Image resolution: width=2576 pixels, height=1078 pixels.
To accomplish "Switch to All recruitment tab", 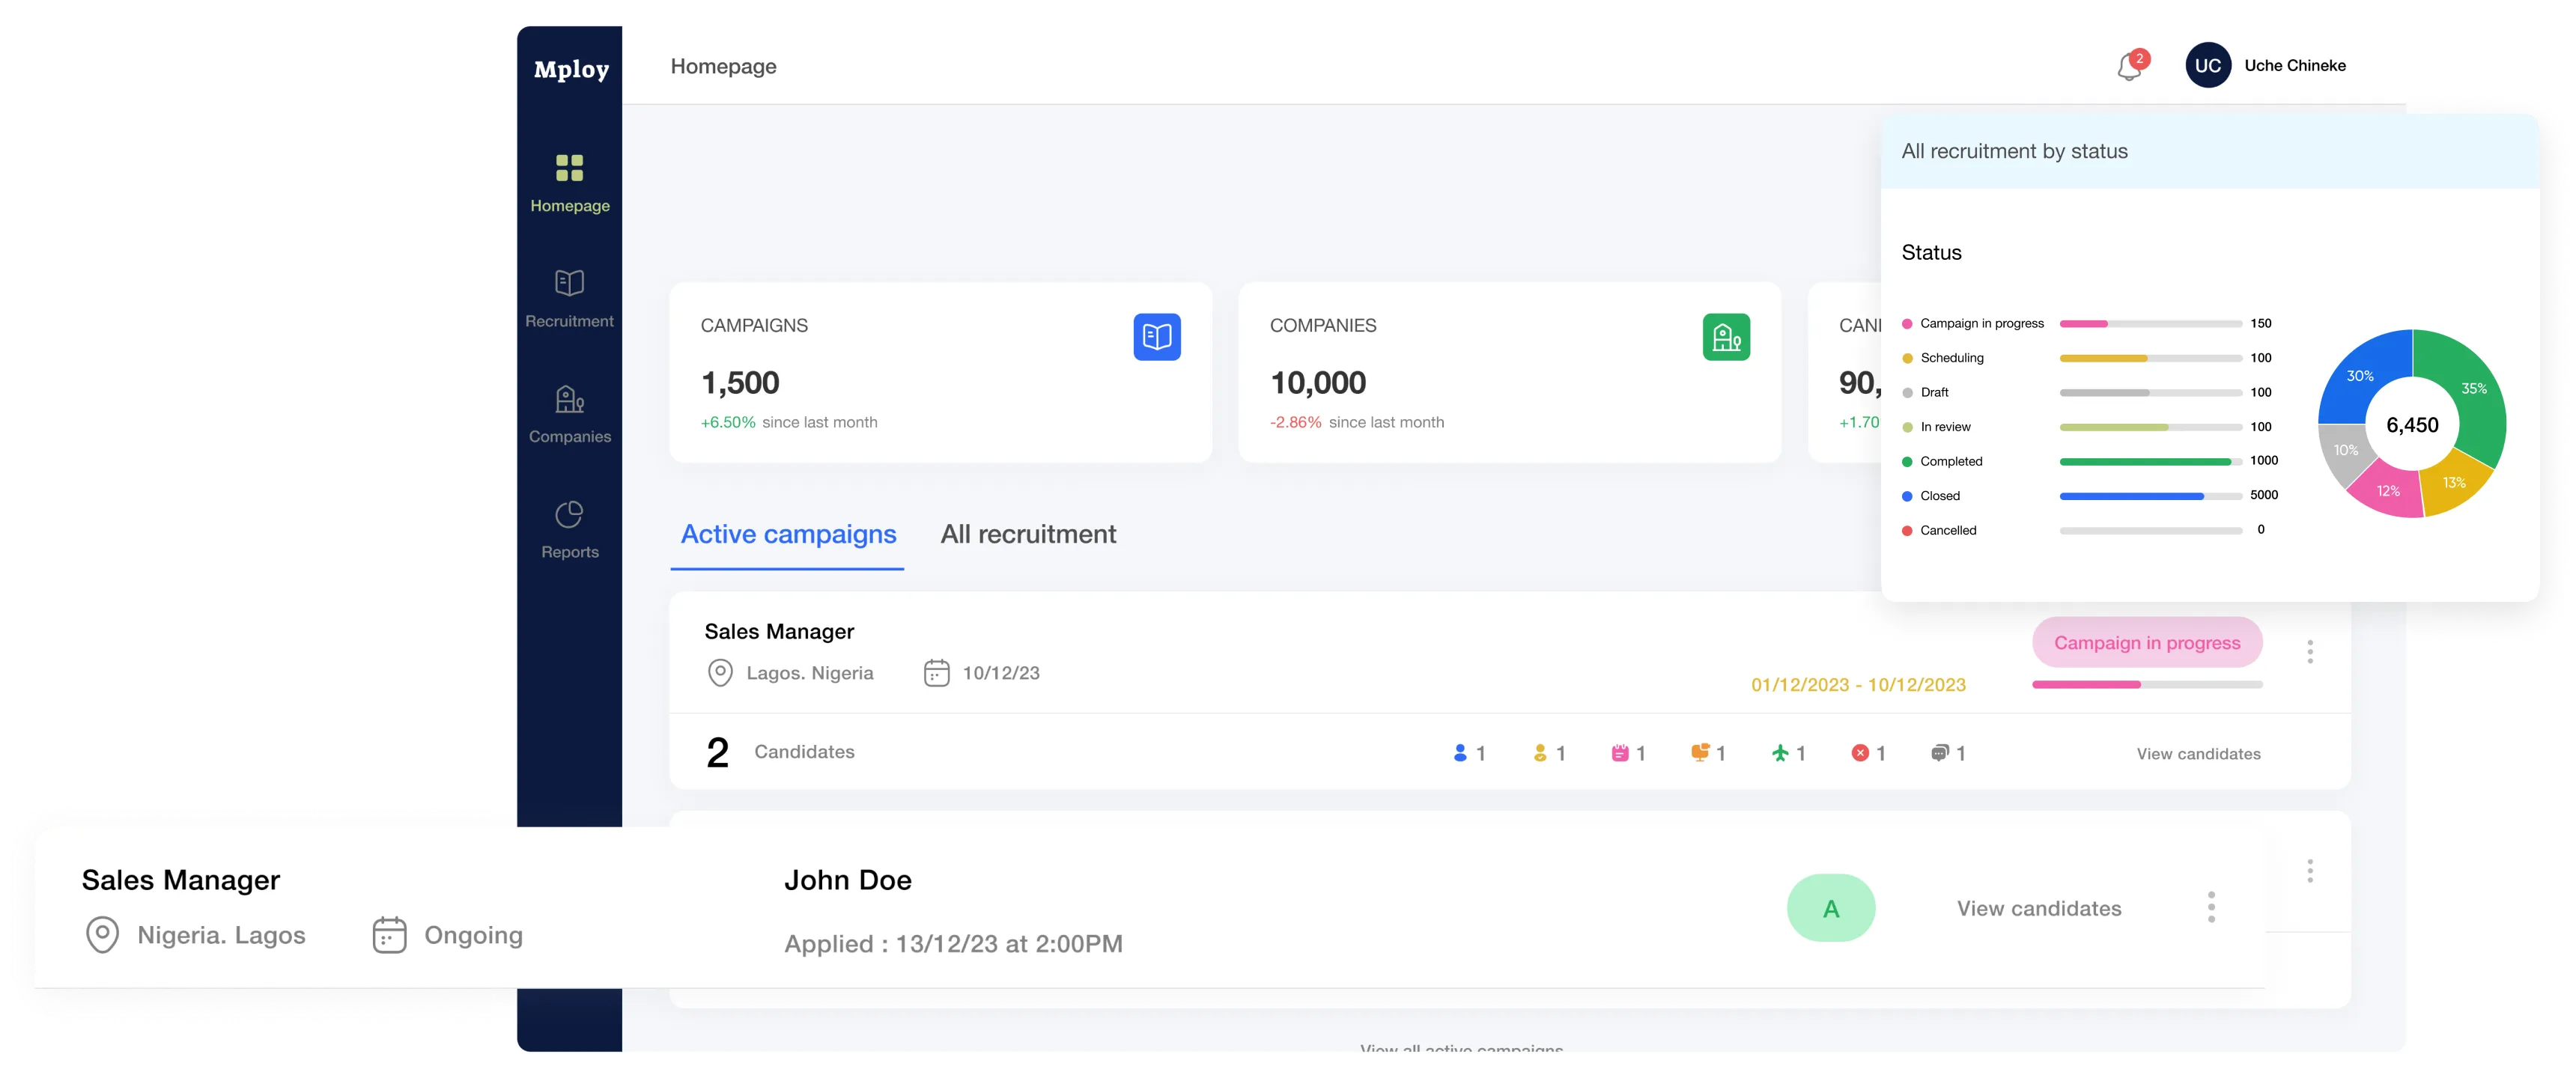I will click(1028, 535).
